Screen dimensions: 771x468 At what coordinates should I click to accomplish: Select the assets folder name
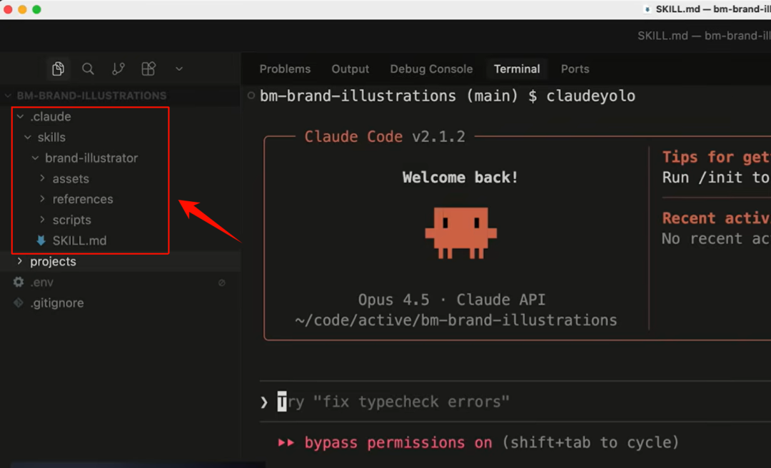pyautogui.click(x=71, y=178)
